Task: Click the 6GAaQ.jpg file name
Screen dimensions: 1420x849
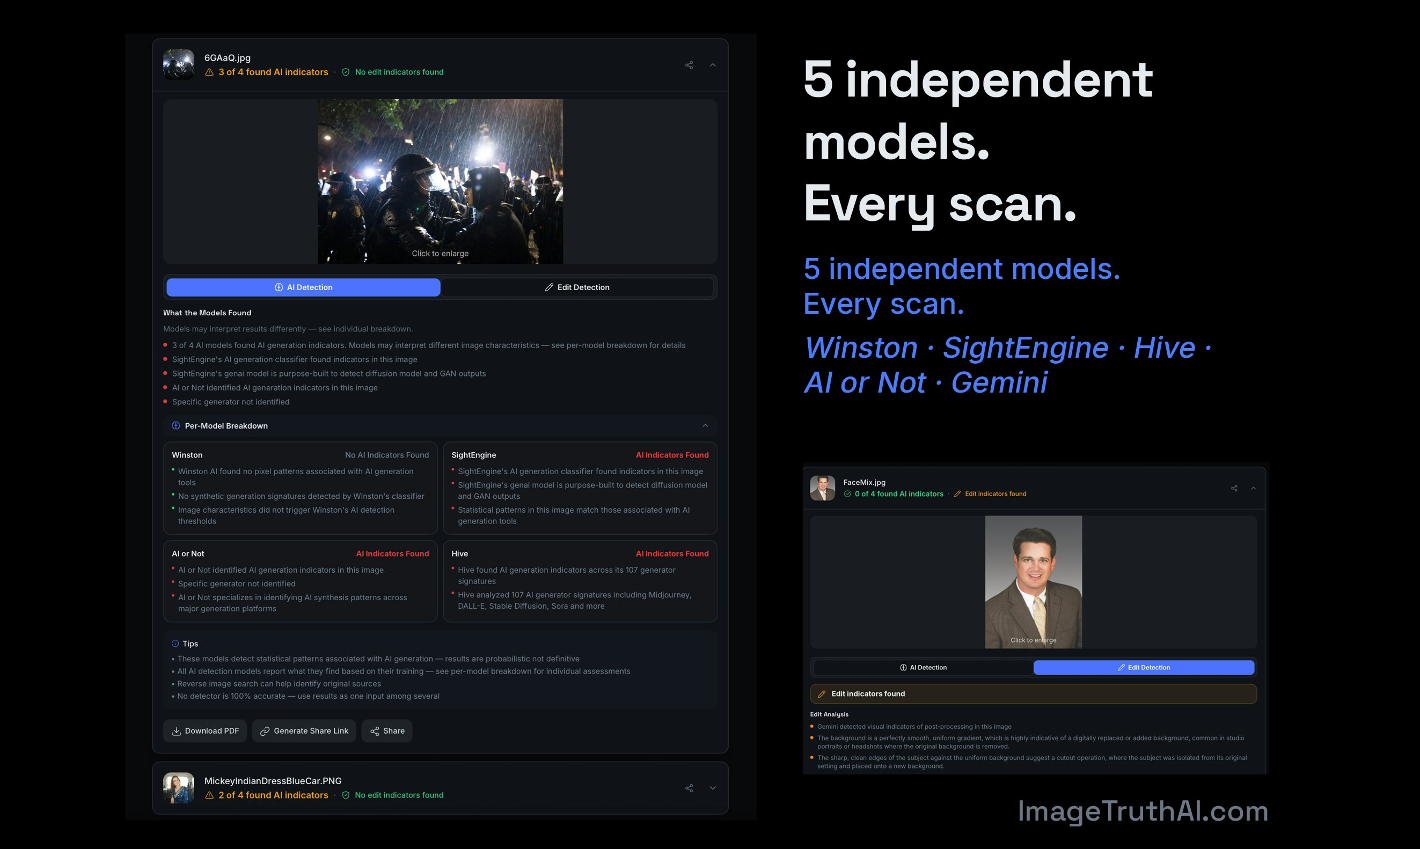Action: click(x=227, y=58)
